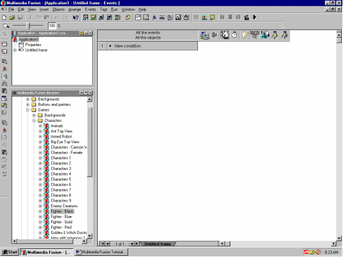
Task: Select Characters - Female library item
Action: click(x=67, y=152)
